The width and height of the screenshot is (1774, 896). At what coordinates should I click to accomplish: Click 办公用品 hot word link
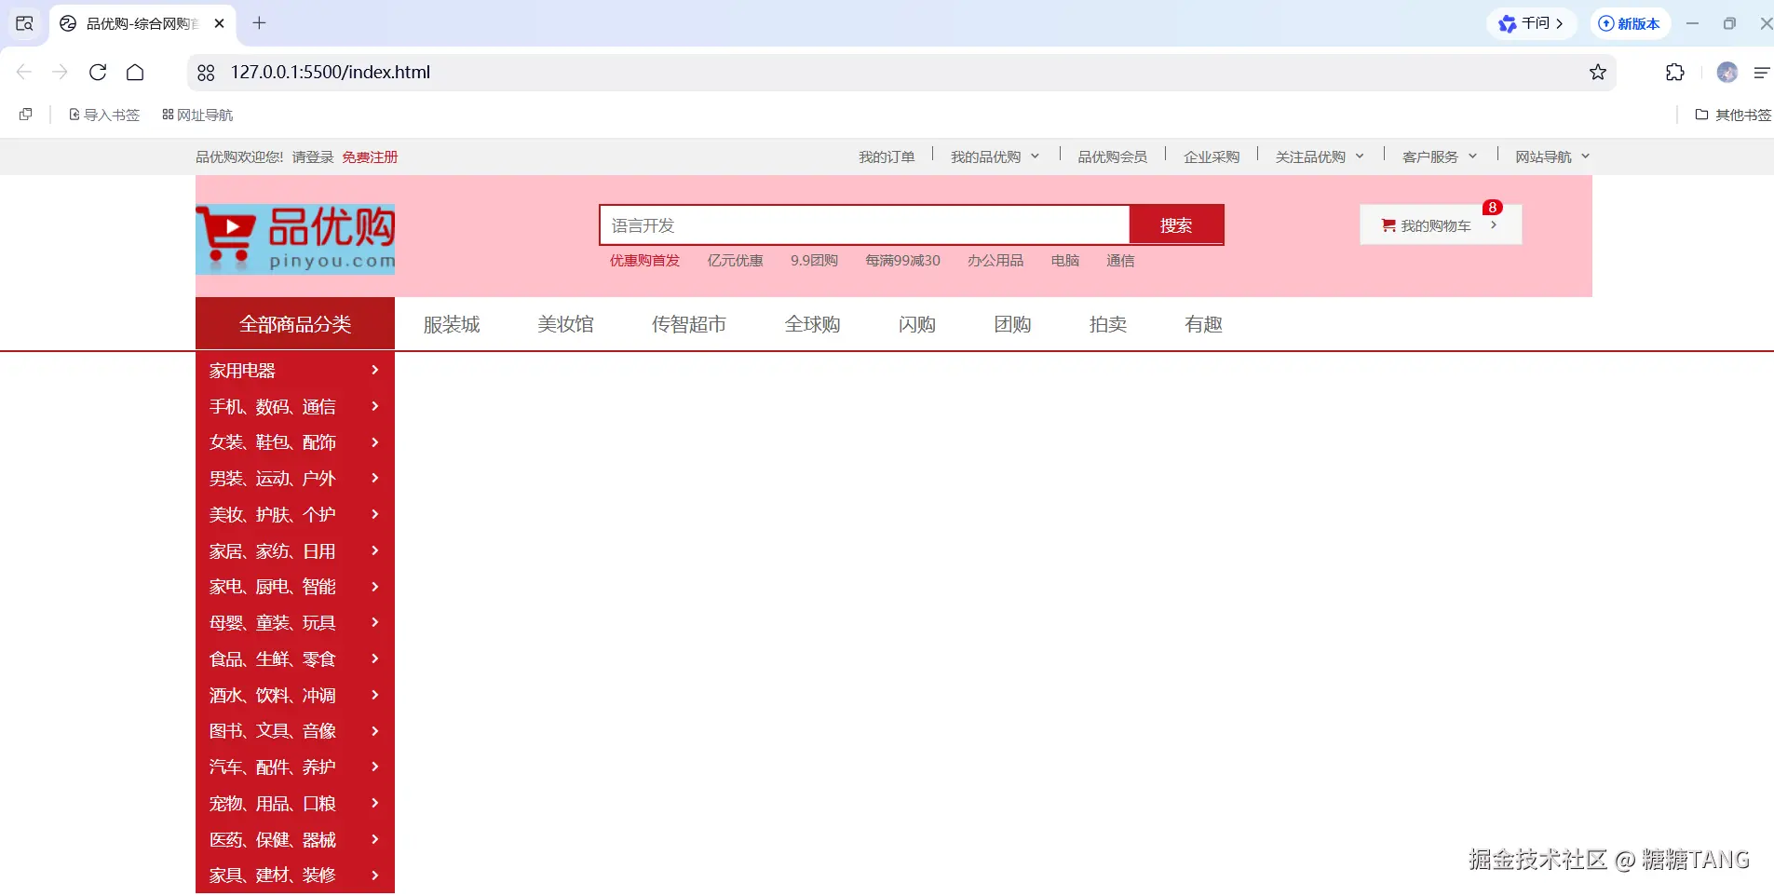point(995,261)
